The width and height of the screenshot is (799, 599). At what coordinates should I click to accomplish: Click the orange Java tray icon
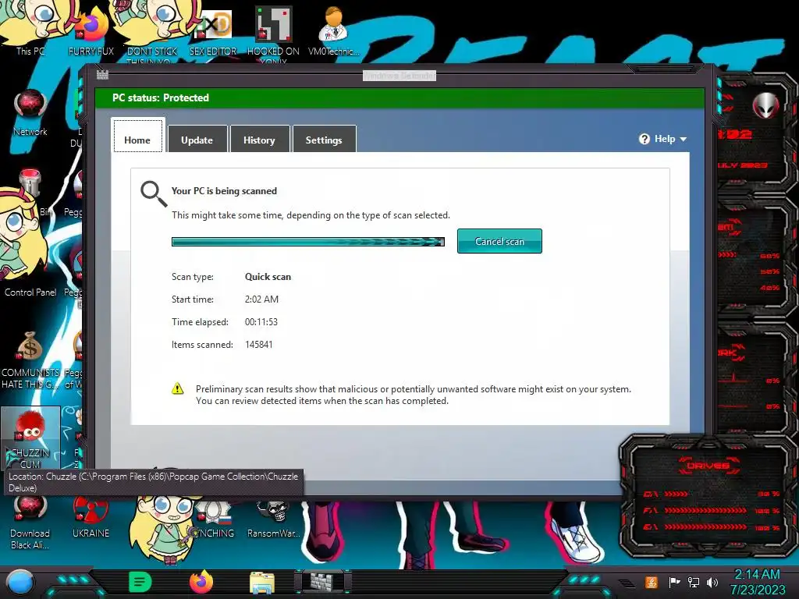652,582
